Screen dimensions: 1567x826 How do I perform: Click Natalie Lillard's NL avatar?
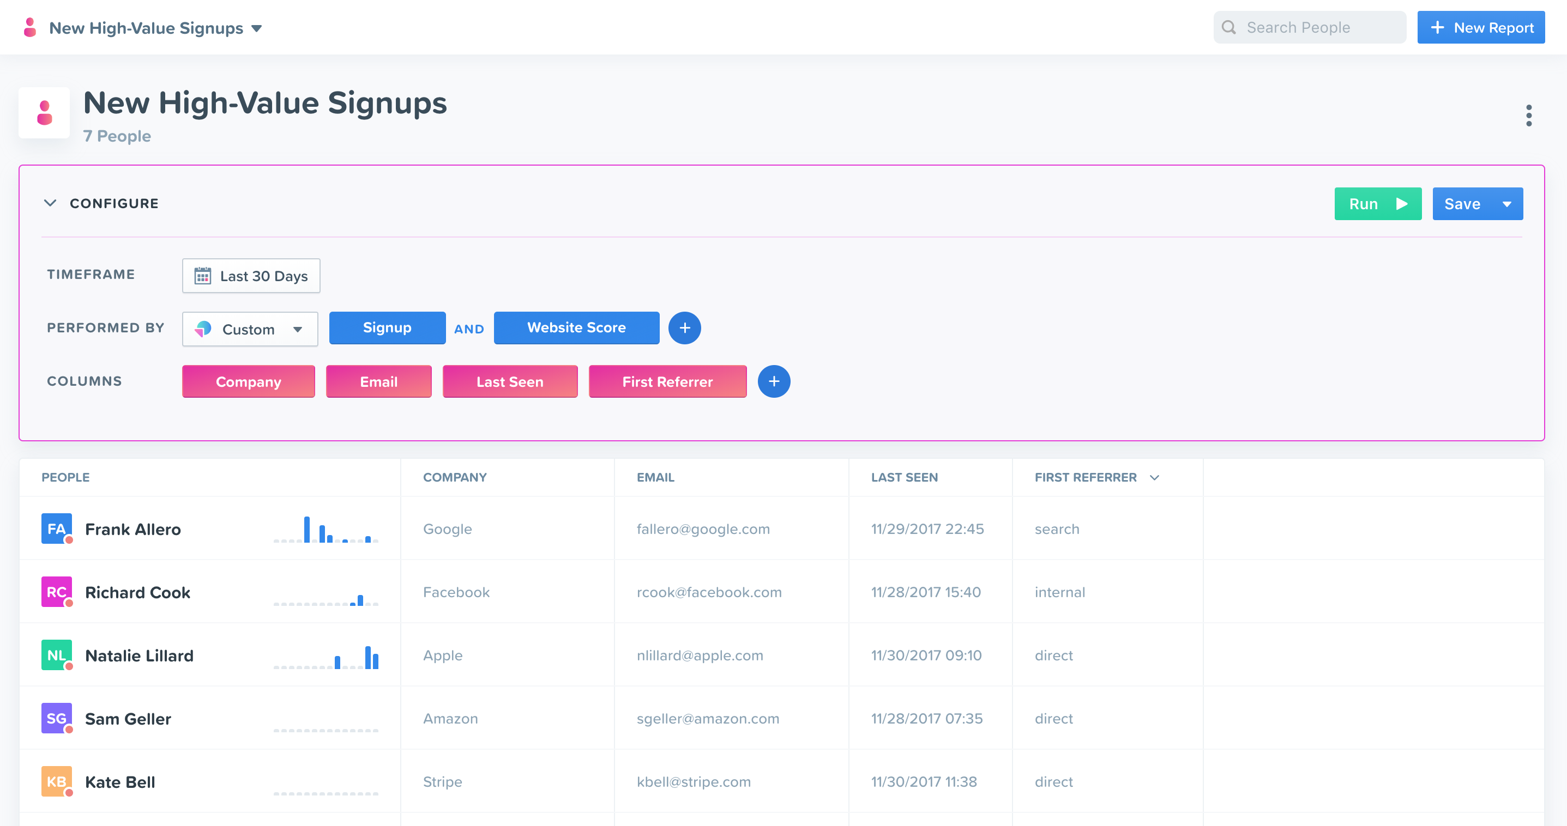[57, 655]
